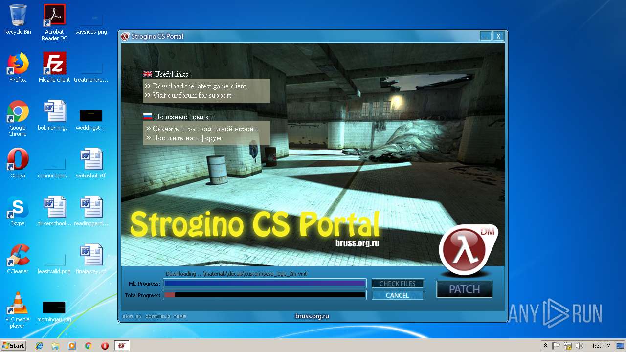Click the 'Useful links:' heading

coord(172,74)
